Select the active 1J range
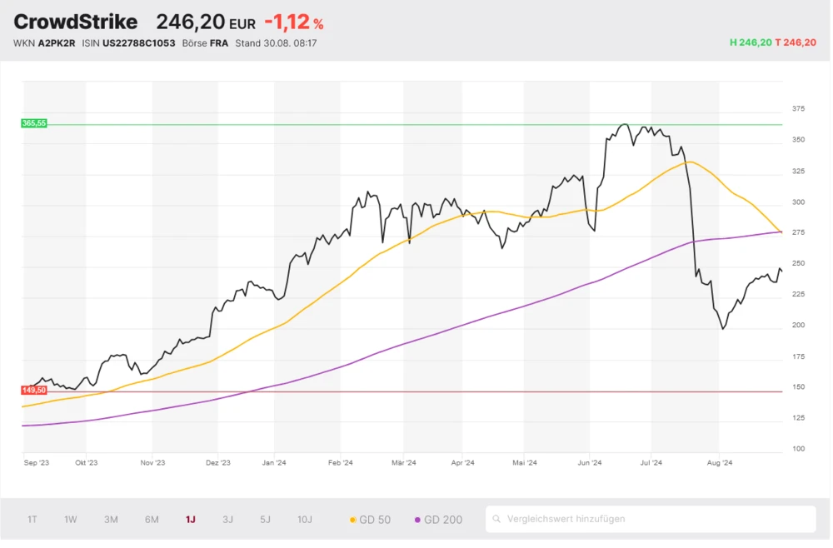Viewport: 833px width, 548px height. click(191, 520)
